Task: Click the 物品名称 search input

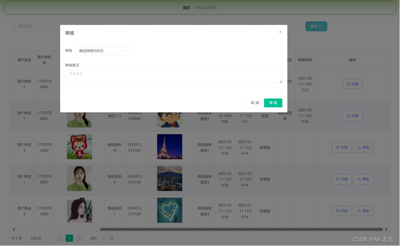Action: point(39,26)
